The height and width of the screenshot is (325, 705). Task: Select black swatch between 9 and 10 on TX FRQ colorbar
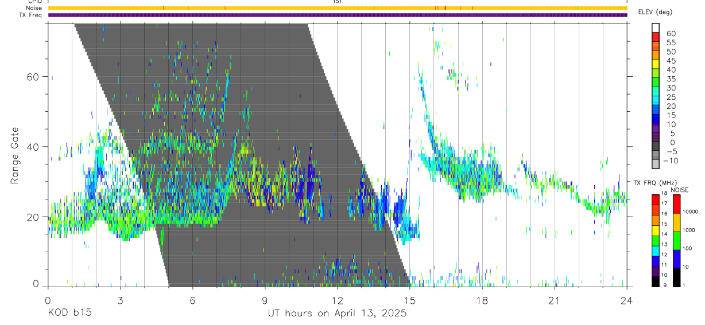tap(656, 282)
